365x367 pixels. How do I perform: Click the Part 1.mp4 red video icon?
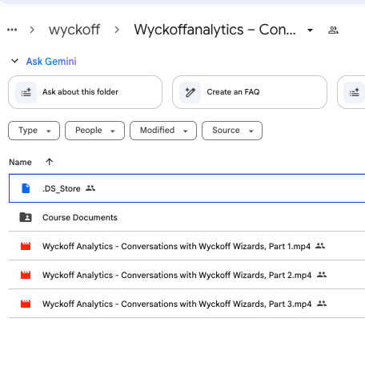(26, 246)
